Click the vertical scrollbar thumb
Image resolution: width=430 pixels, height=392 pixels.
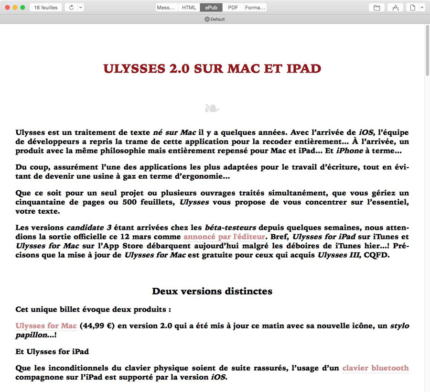(427, 50)
